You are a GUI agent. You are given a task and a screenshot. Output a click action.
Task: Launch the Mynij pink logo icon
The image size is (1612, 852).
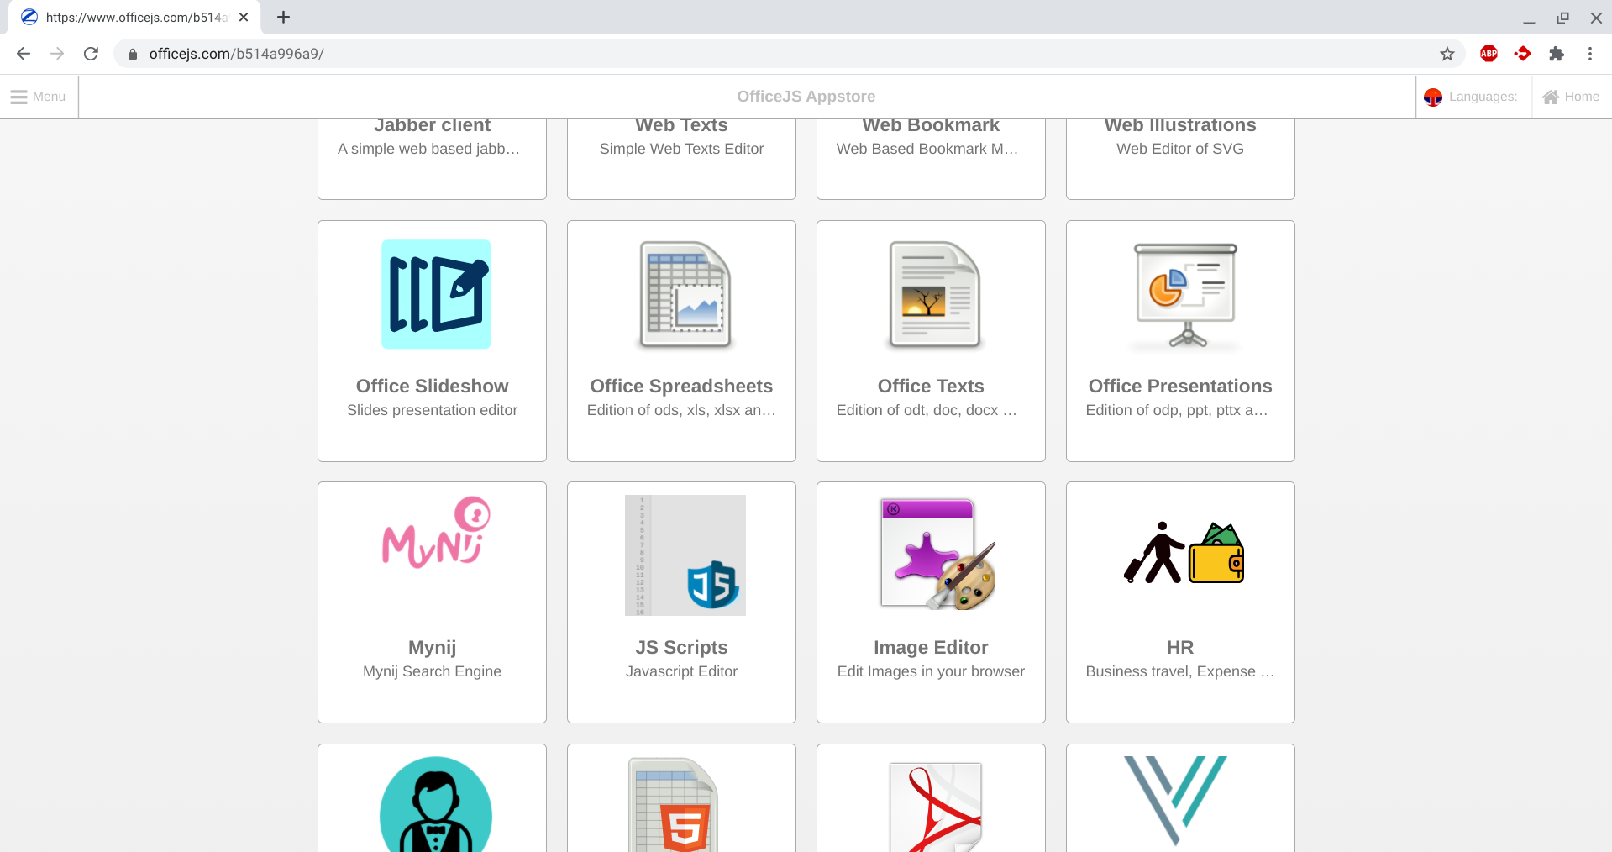click(x=436, y=533)
